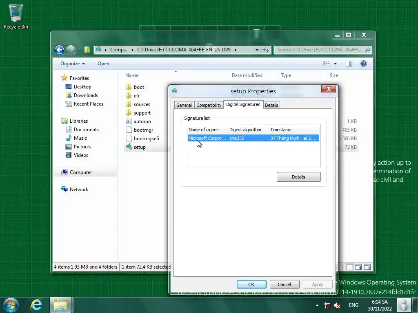This screenshot has height=313, width=418.
Task: Change view using the view icon
Action: coord(326,64)
